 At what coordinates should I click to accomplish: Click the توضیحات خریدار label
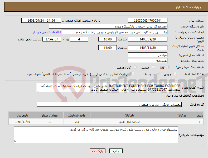pos(191,135)
